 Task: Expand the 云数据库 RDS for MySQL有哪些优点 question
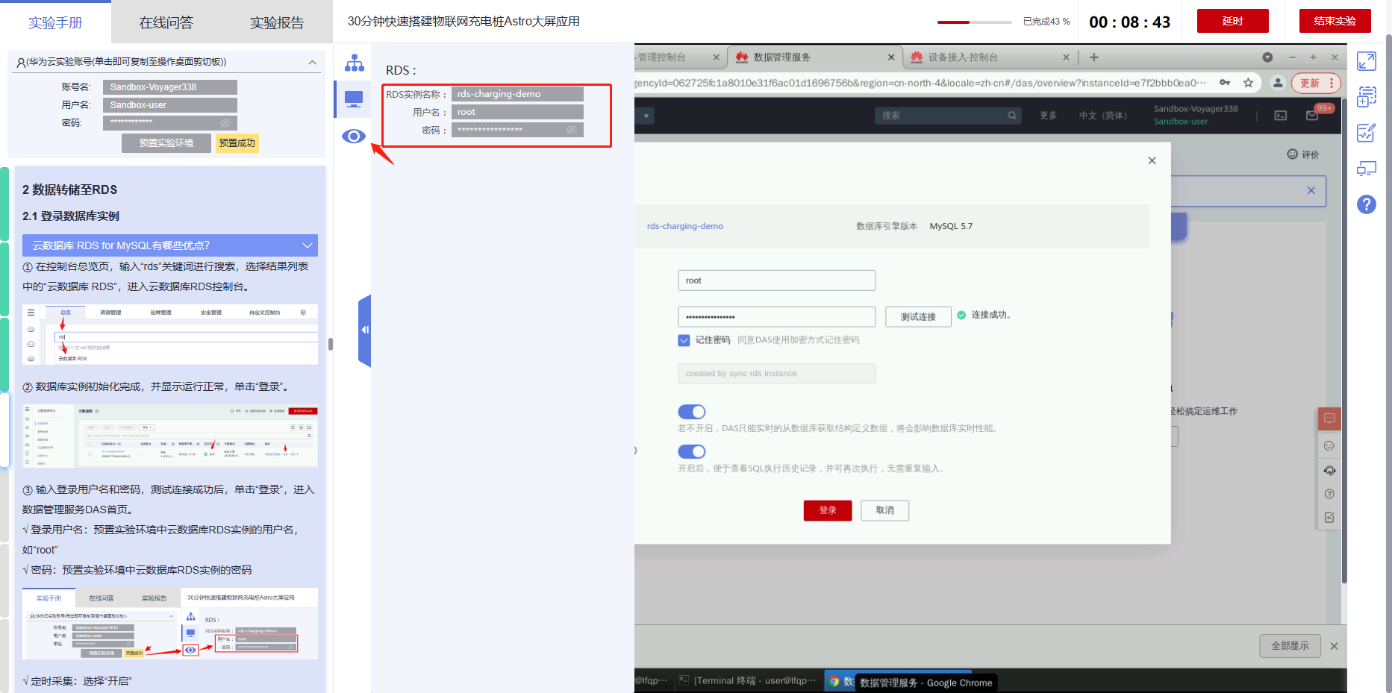[x=170, y=245]
